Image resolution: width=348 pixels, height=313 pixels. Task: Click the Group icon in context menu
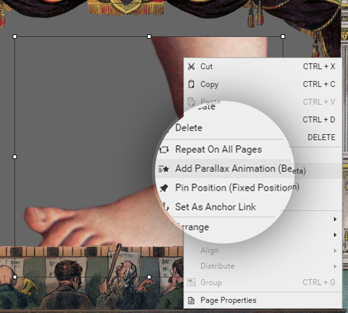[x=191, y=282]
